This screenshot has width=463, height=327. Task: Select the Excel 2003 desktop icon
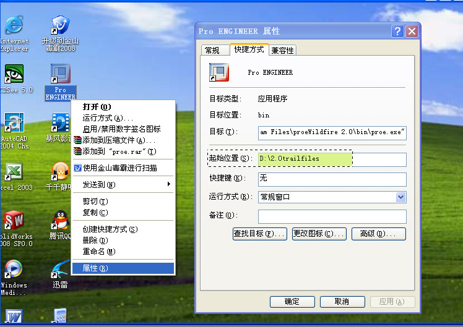pyautogui.click(x=14, y=172)
